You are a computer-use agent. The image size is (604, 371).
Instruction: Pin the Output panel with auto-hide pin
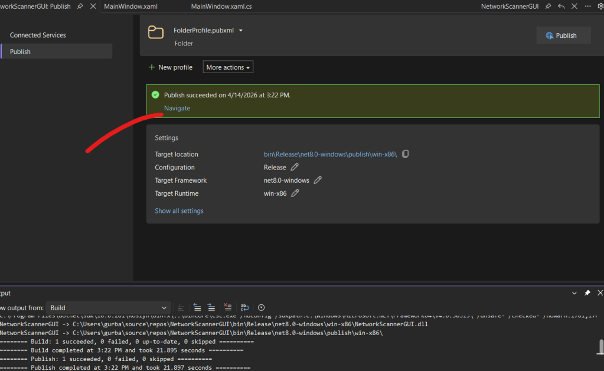(587, 293)
